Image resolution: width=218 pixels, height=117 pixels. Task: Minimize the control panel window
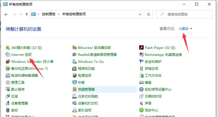coord(184,4)
